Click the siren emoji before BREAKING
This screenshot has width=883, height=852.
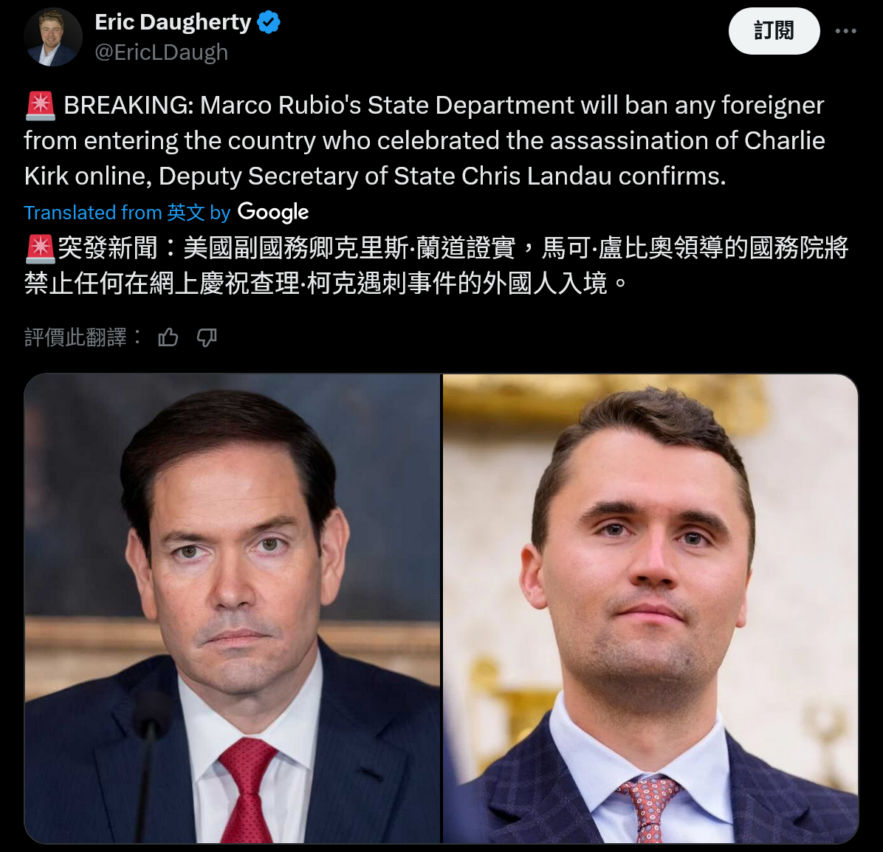[41, 106]
